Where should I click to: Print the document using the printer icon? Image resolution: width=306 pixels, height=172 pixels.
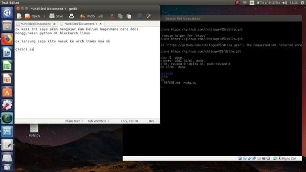71,16
